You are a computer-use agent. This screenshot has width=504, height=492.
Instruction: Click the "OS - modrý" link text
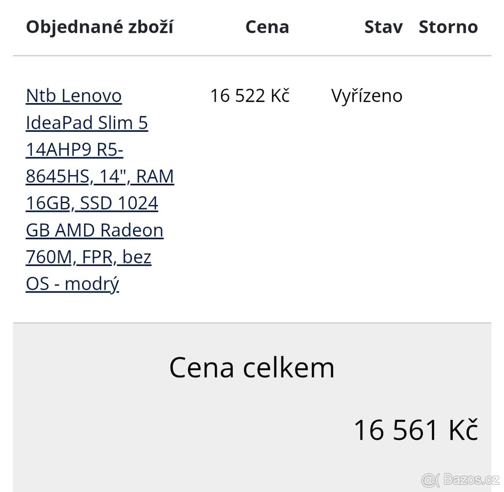pyautogui.click(x=72, y=284)
